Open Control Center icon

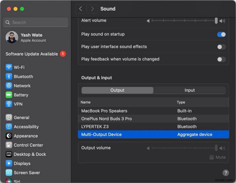click(x=9, y=145)
